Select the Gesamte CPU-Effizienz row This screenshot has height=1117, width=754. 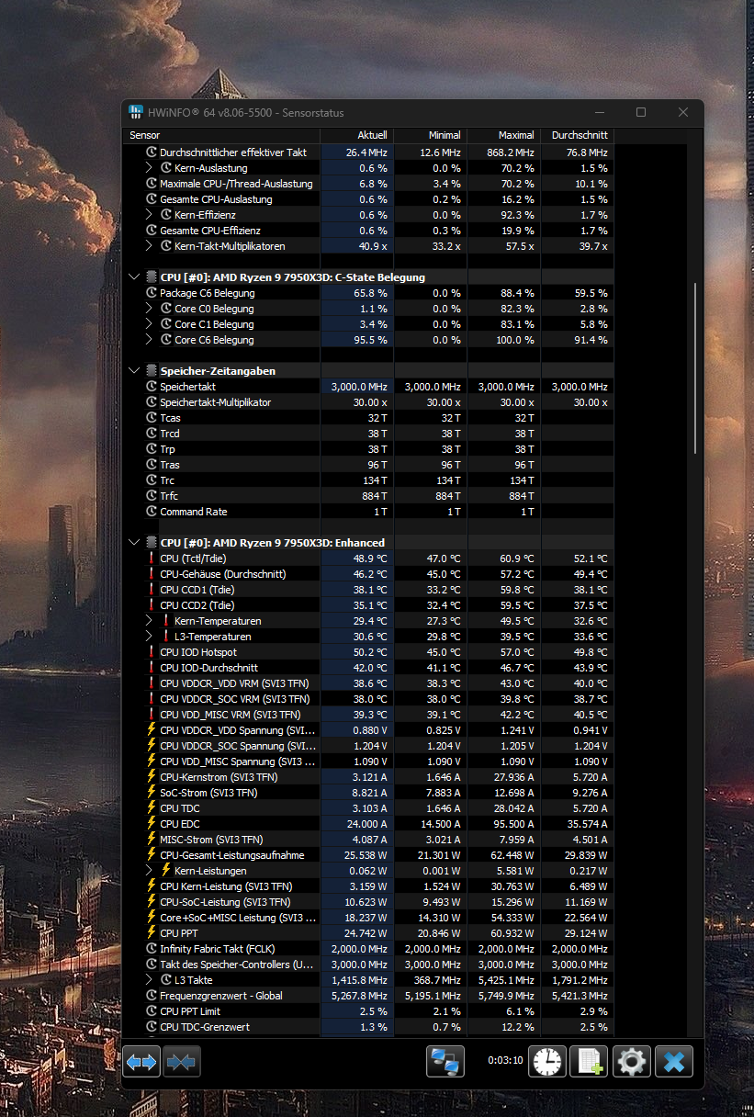point(370,231)
